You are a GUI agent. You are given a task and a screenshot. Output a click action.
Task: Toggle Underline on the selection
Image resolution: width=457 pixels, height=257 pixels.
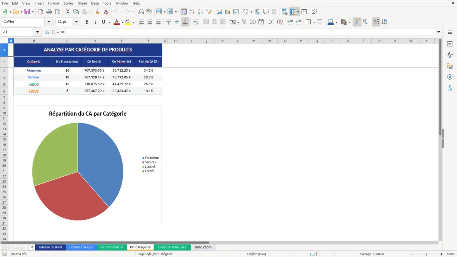[103, 22]
